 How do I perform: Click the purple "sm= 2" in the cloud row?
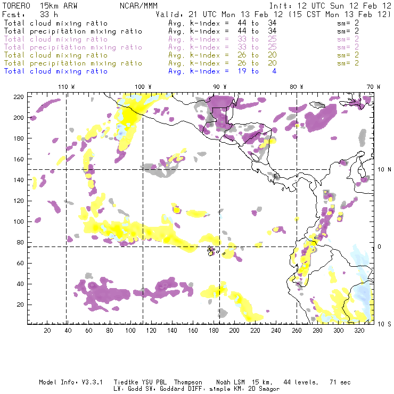[x=348, y=39]
